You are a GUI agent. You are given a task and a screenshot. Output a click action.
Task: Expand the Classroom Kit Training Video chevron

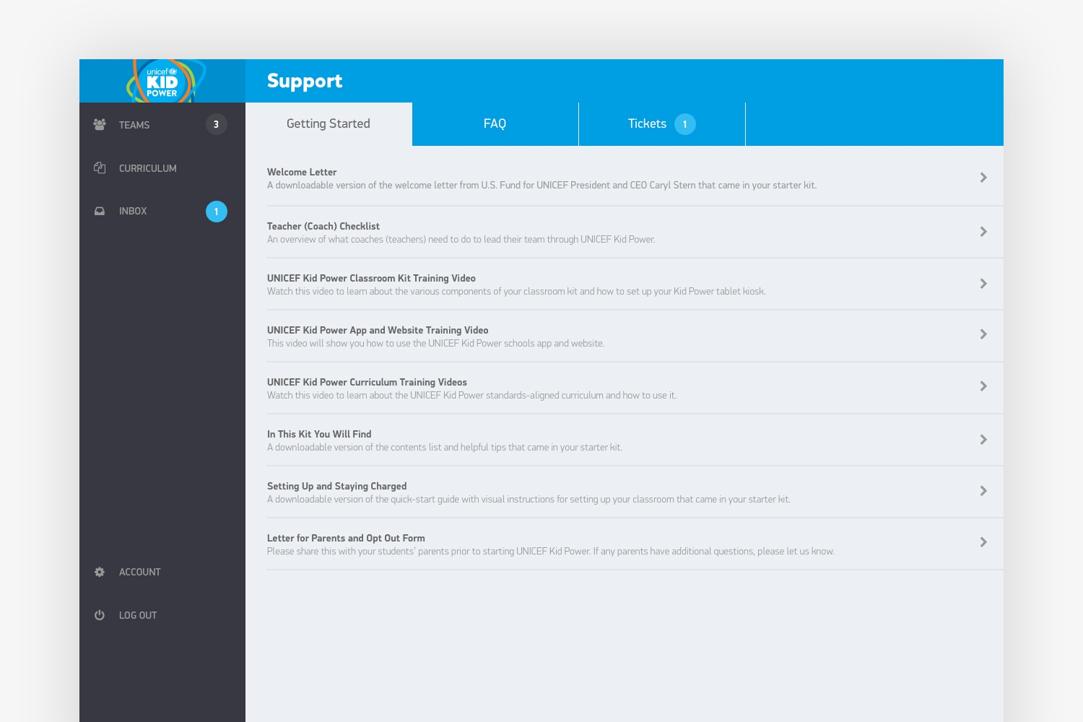(983, 284)
